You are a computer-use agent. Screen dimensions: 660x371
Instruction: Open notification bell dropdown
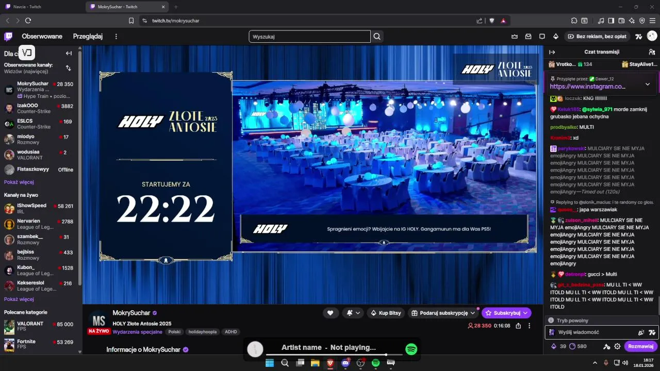pos(353,313)
